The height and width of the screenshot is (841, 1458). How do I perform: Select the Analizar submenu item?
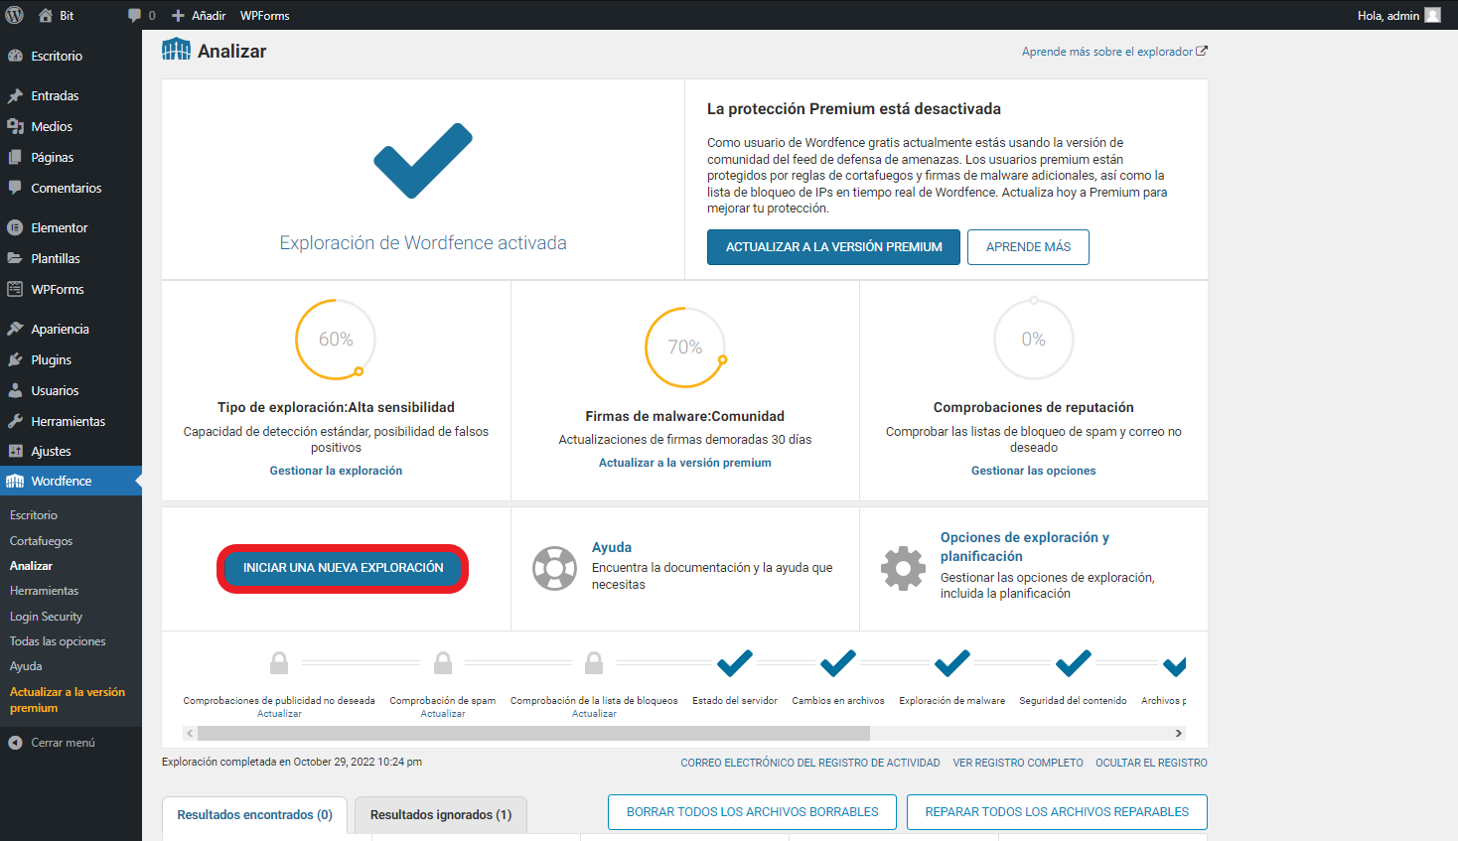(x=31, y=566)
